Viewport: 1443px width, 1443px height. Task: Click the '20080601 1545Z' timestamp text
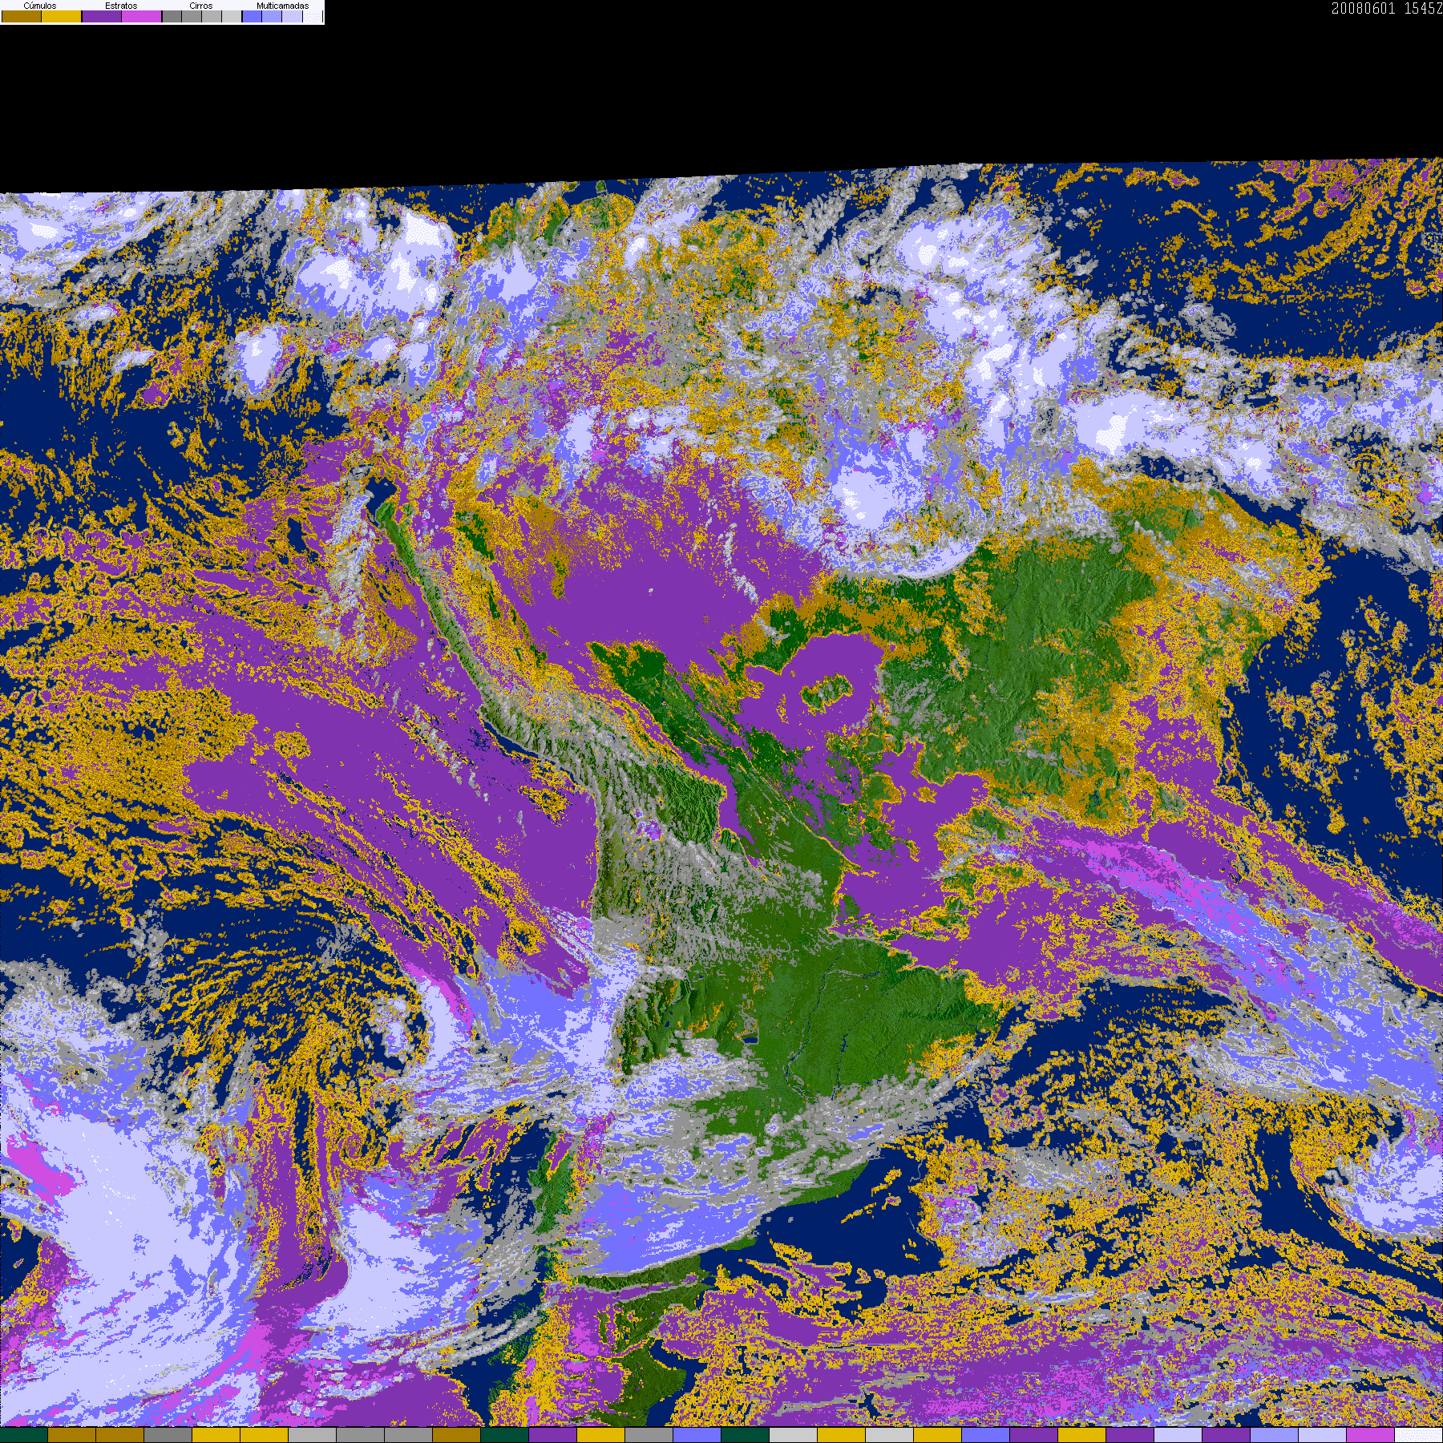pos(1387,8)
